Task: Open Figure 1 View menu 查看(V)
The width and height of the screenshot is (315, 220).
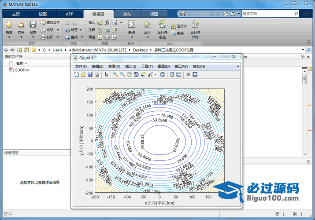Action: point(114,66)
